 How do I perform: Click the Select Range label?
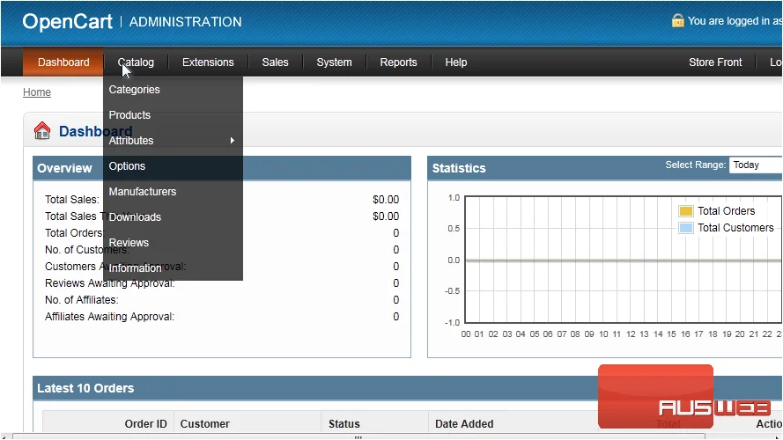(696, 165)
